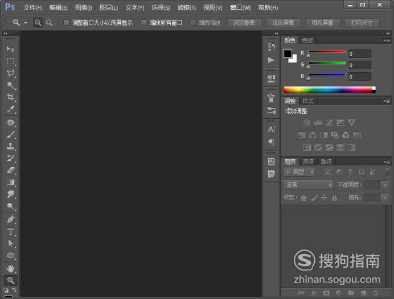394x299 pixels.
Task: Select the History Brush tool
Action: [10, 158]
